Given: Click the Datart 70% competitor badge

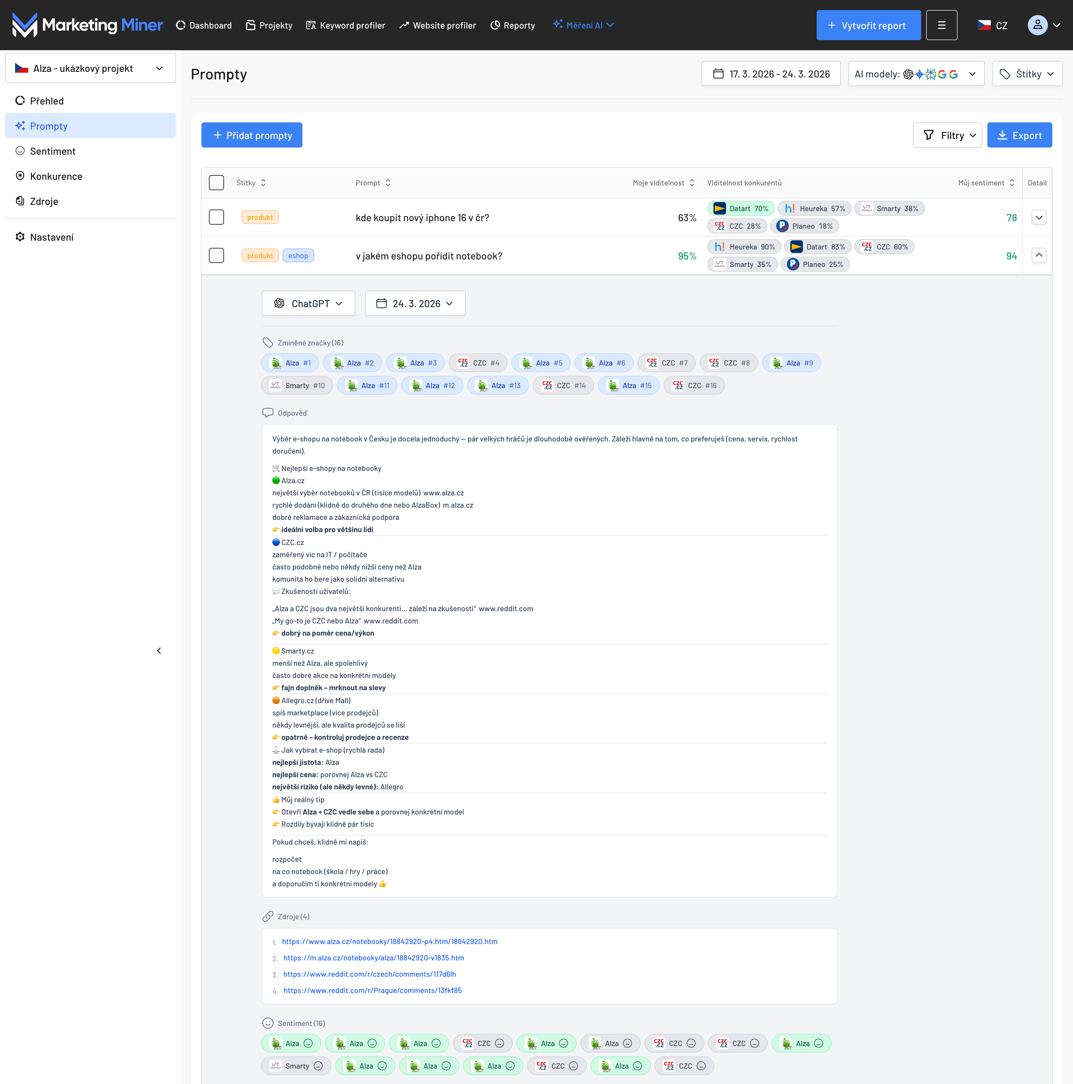Looking at the screenshot, I should 741,209.
